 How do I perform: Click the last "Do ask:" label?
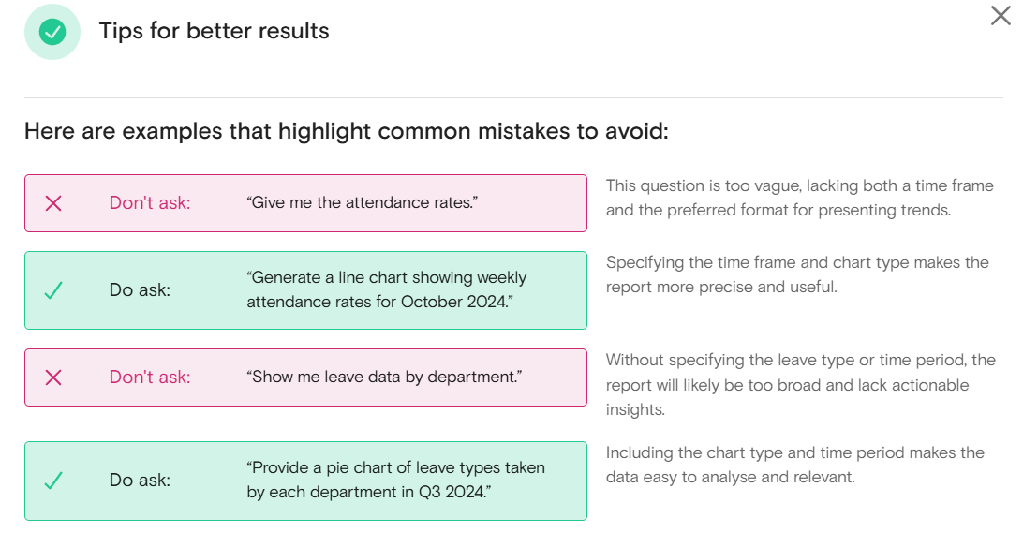[x=140, y=481]
